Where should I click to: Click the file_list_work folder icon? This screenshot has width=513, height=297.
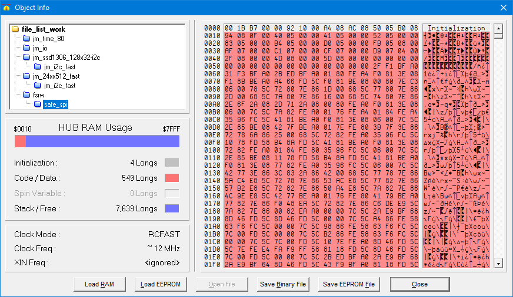(x=16, y=29)
